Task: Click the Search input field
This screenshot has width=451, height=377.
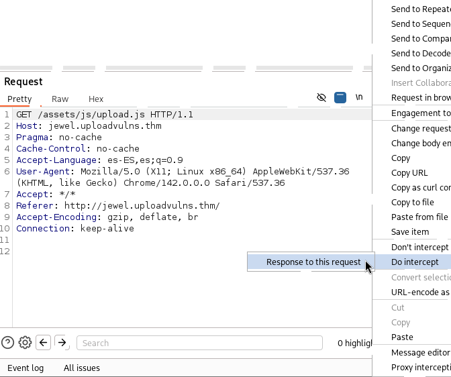Action: [x=199, y=343]
